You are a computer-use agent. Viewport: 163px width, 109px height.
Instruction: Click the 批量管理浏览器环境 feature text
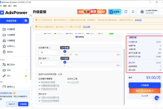click(50, 86)
